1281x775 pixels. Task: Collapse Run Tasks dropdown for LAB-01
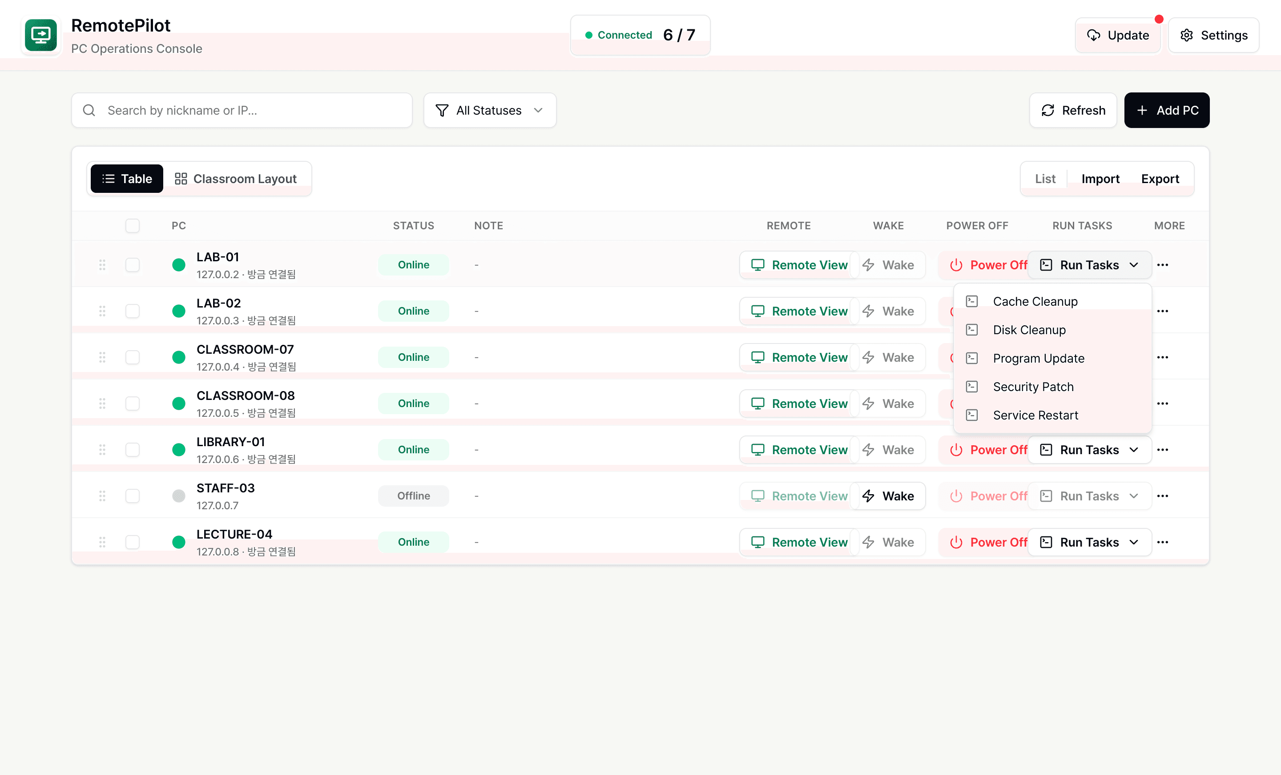(1090, 265)
